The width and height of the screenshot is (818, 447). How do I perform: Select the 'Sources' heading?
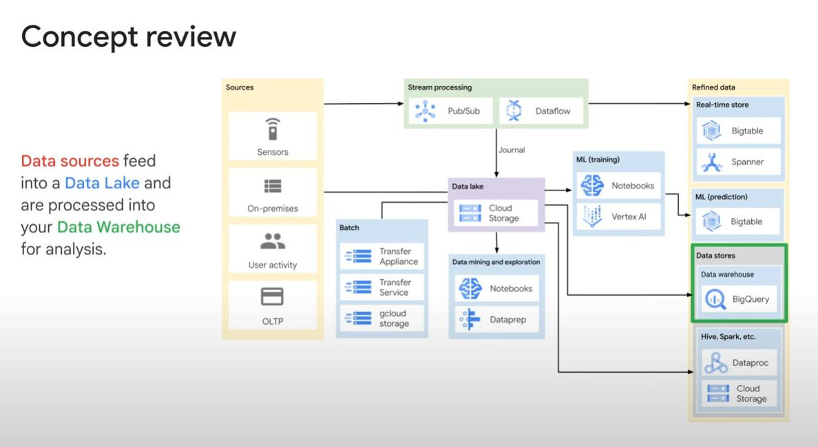point(240,87)
